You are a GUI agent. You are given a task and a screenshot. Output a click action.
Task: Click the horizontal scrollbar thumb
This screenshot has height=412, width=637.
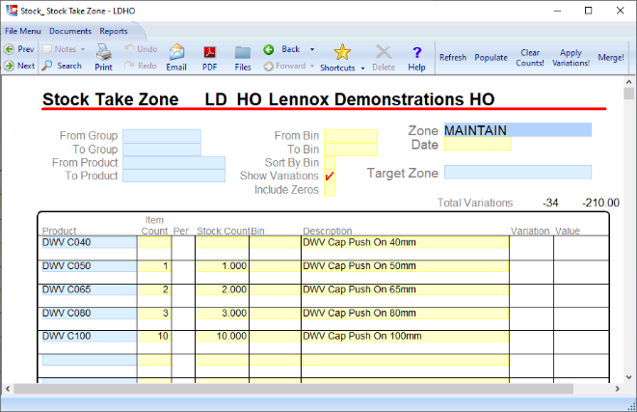pos(293,389)
